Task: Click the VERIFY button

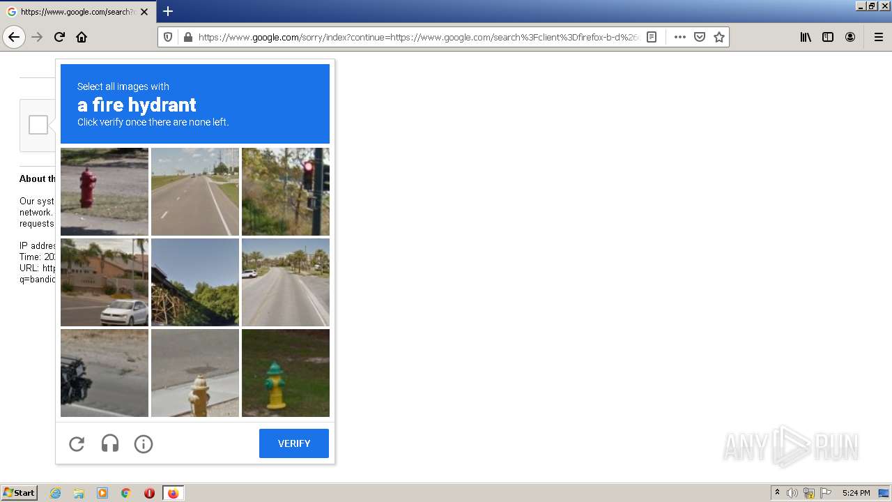Action: (x=294, y=443)
